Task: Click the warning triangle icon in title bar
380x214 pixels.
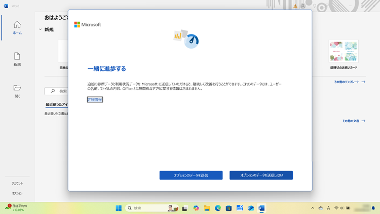Action: coord(295,6)
